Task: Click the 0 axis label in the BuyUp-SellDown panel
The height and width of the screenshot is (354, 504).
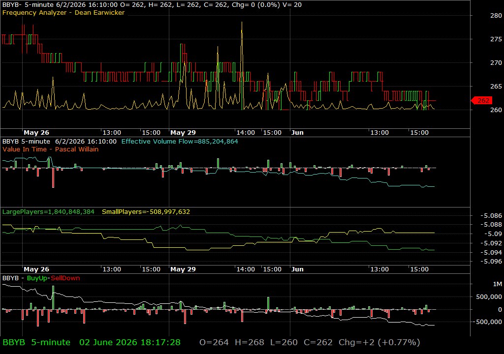Action: pos(500,310)
